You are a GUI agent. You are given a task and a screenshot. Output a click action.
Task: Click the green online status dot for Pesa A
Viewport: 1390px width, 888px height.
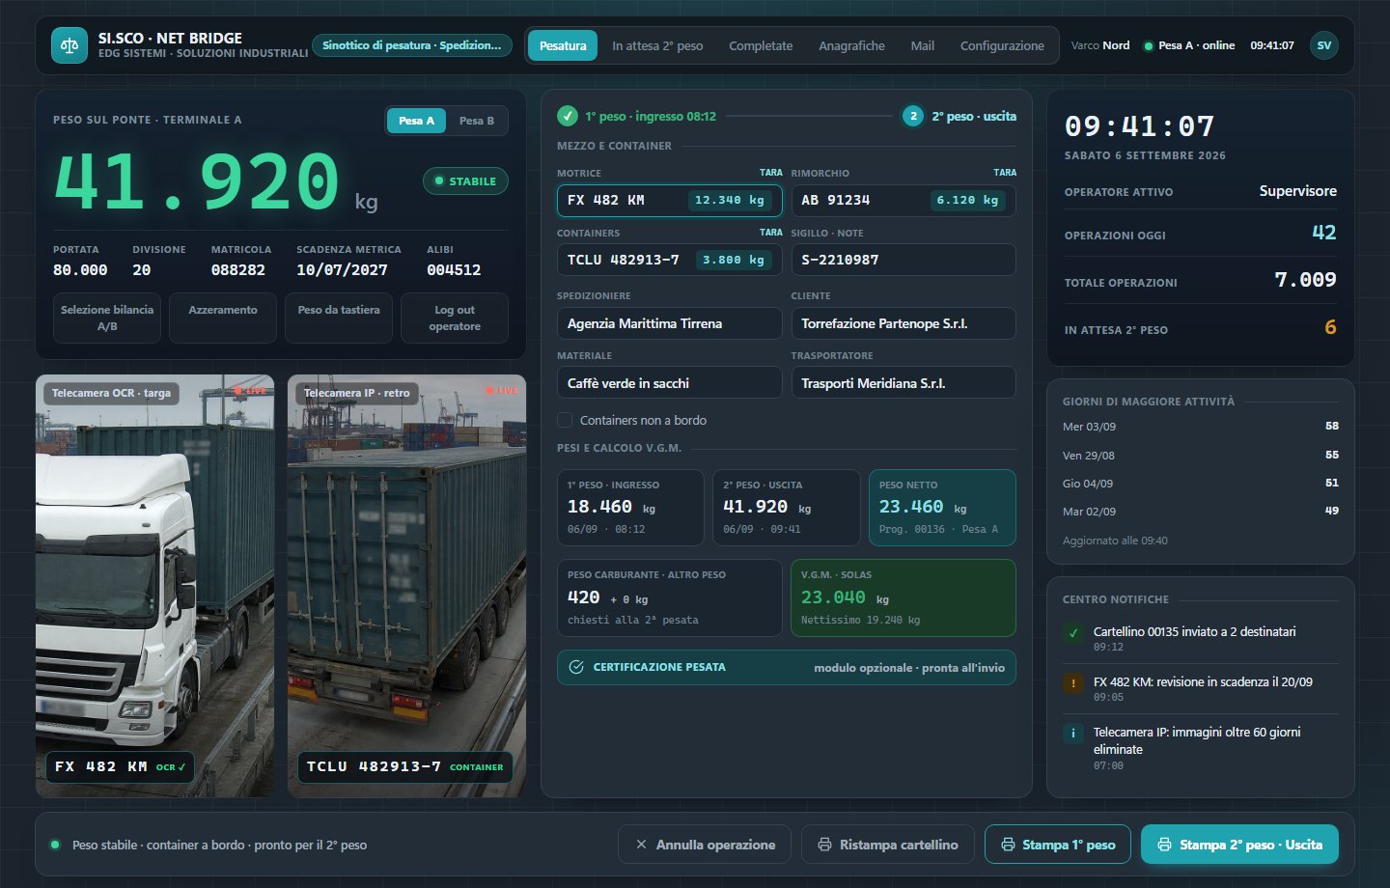pos(1148,46)
